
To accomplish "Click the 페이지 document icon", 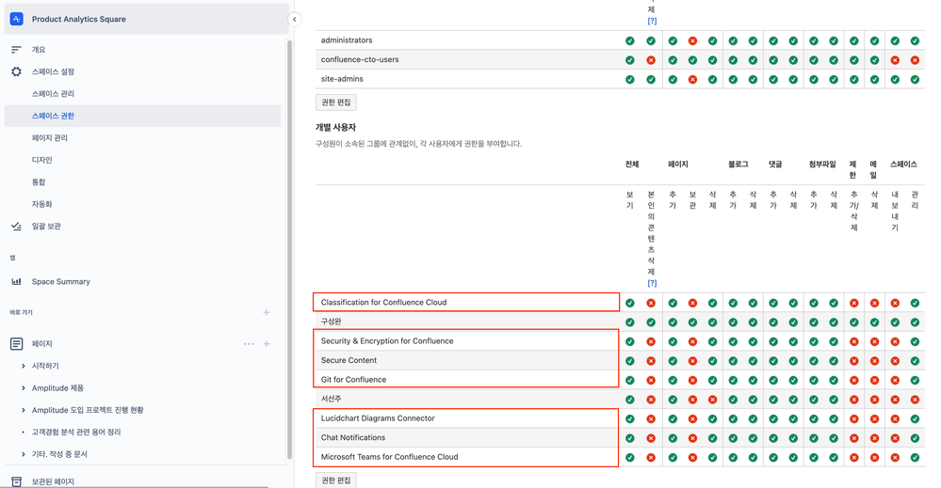I will [16, 344].
